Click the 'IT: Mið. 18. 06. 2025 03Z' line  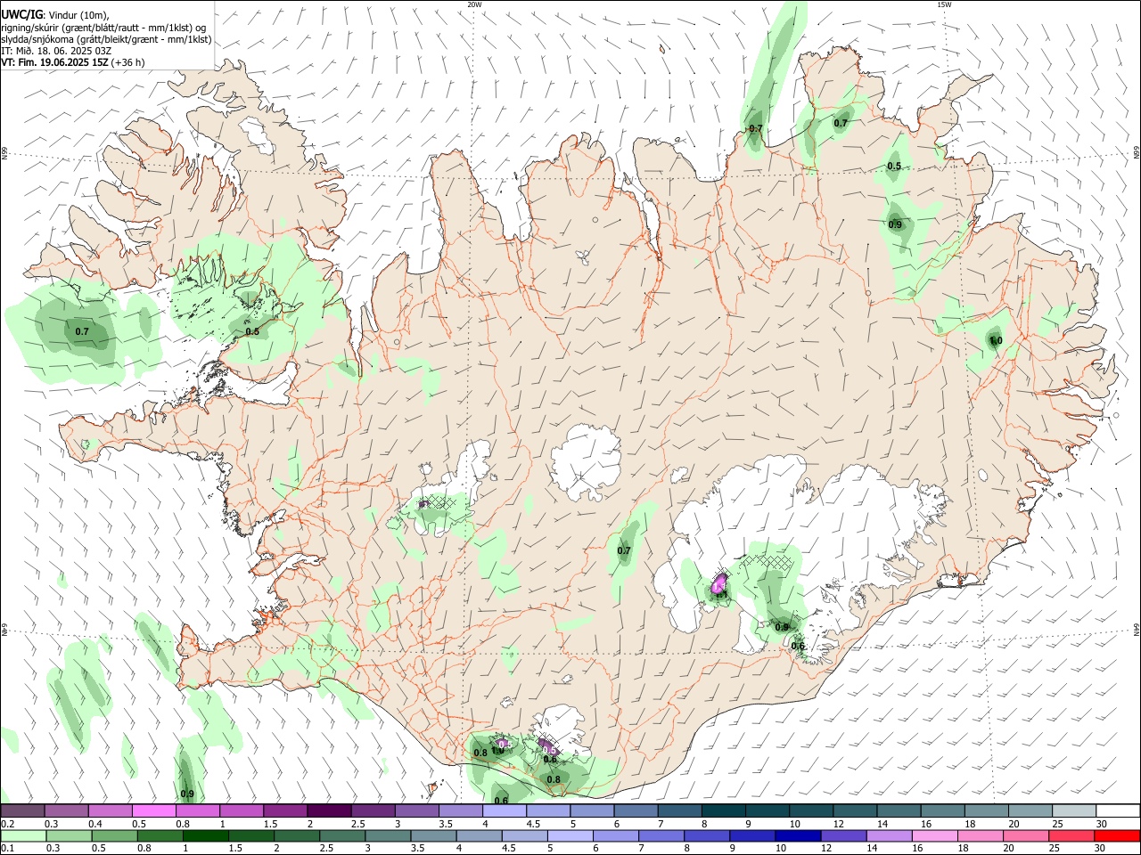pos(57,51)
